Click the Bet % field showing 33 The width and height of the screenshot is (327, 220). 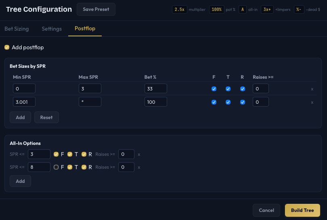tap(155, 89)
